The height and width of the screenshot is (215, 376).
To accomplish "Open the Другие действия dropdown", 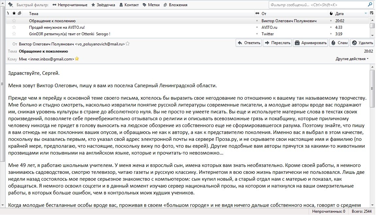I will pyautogui.click(x=352, y=59).
